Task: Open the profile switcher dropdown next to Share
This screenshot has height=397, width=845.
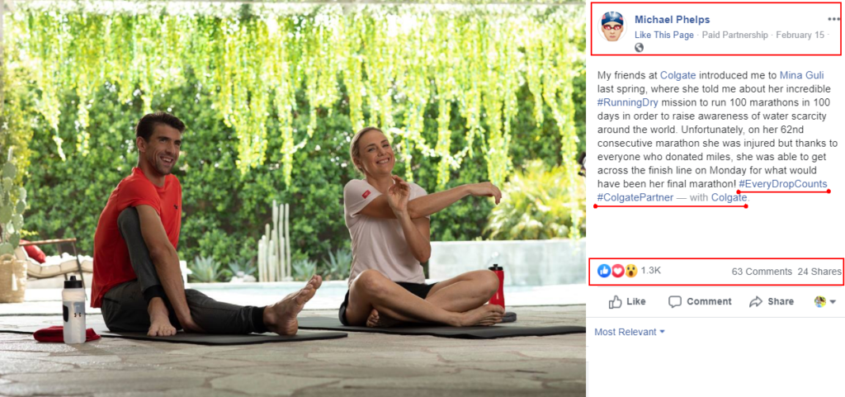Action: click(824, 301)
